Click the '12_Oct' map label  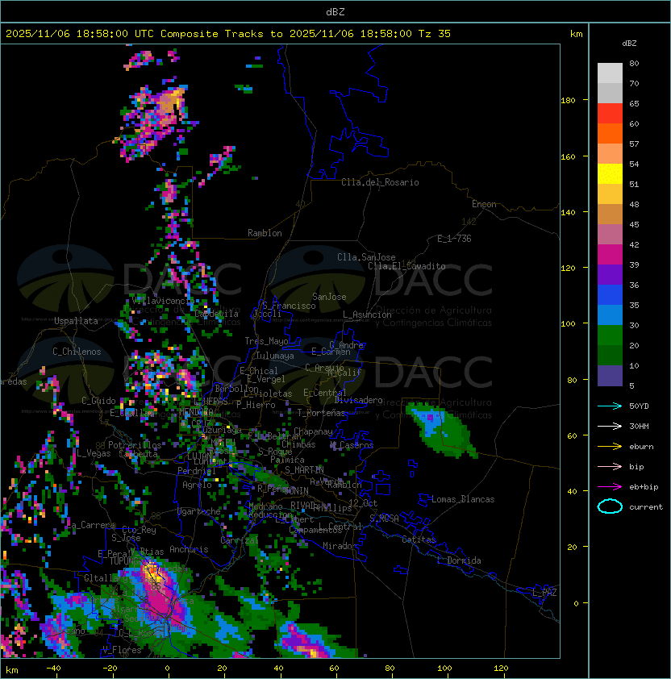[x=364, y=503]
